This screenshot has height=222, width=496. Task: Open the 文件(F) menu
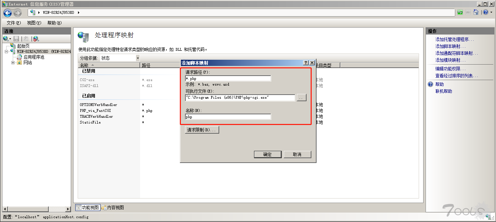14,23
